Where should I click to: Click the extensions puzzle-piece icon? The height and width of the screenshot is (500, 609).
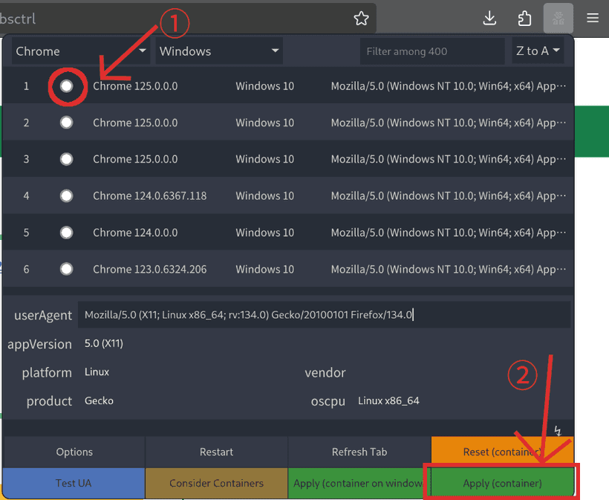[x=524, y=18]
